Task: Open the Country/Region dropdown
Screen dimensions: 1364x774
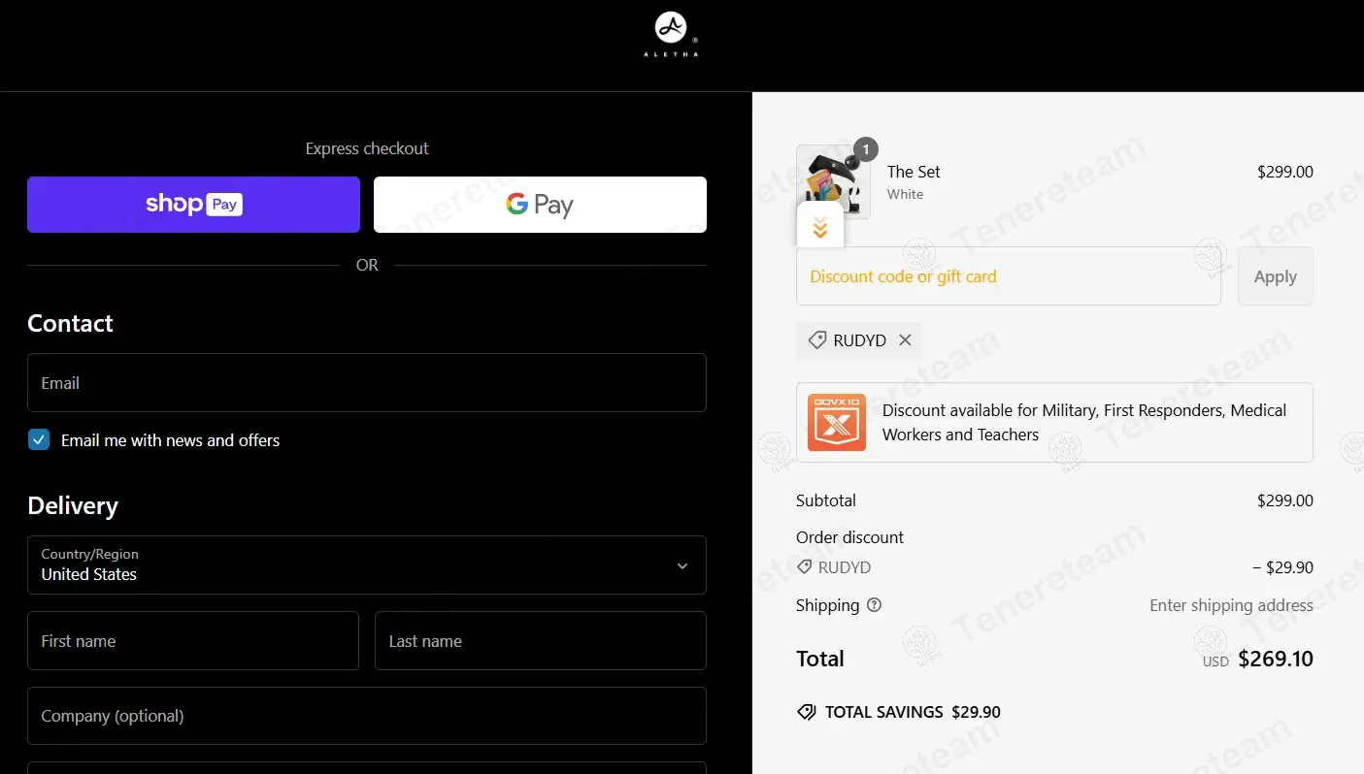Action: pyautogui.click(x=366, y=565)
